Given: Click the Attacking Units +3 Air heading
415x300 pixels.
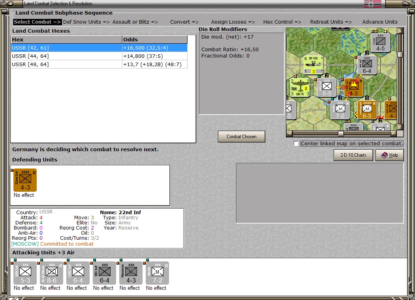Looking at the screenshot, I should (43, 252).
